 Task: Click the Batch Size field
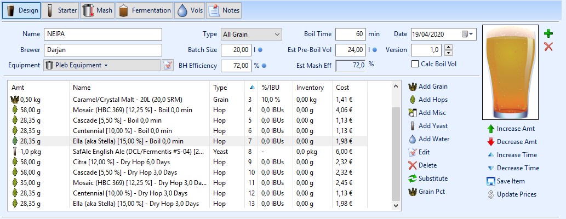tap(236, 50)
